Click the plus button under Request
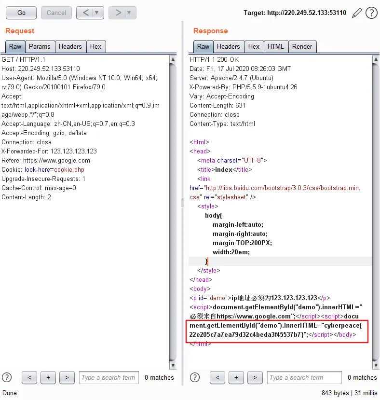This screenshot has width=380, height=400. [48, 377]
